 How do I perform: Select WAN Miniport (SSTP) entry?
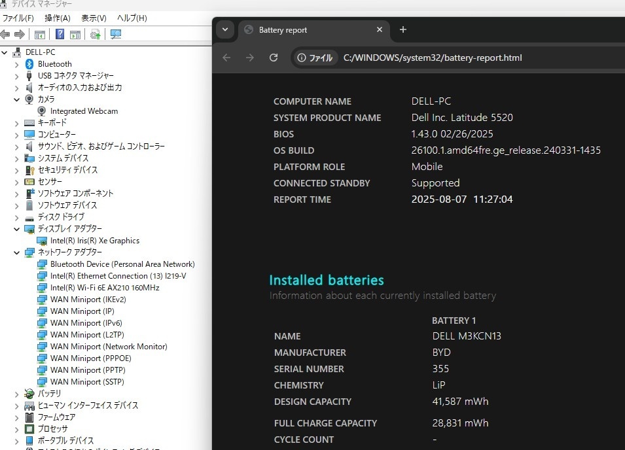pyautogui.click(x=87, y=381)
